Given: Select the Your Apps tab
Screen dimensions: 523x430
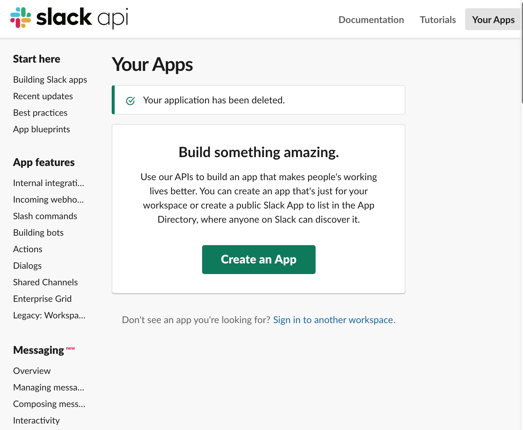Looking at the screenshot, I should [x=493, y=20].
